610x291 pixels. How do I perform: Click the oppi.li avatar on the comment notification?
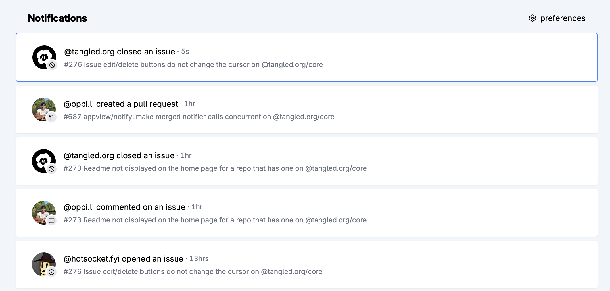tap(42, 211)
